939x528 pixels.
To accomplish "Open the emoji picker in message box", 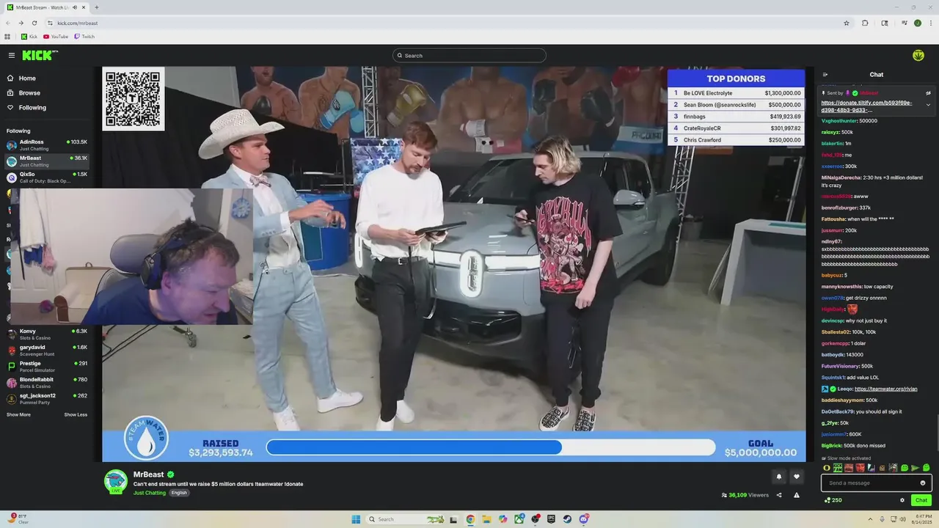I will [x=923, y=483].
